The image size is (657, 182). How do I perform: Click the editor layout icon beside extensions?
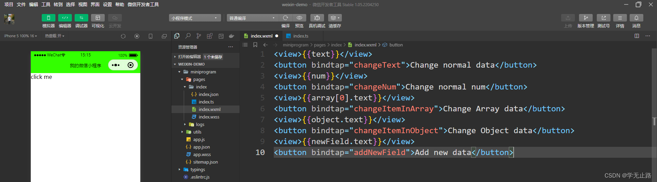(x=221, y=36)
